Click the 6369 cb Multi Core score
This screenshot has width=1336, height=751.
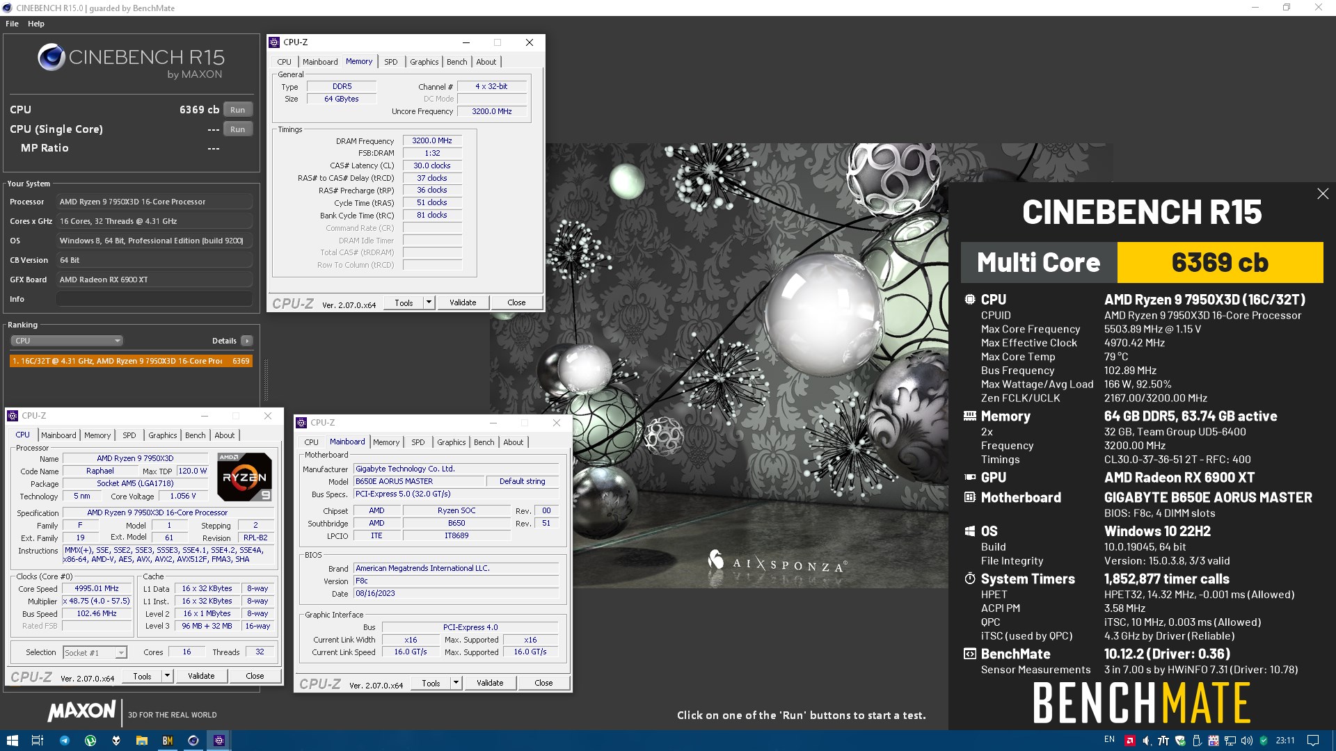[1220, 263]
